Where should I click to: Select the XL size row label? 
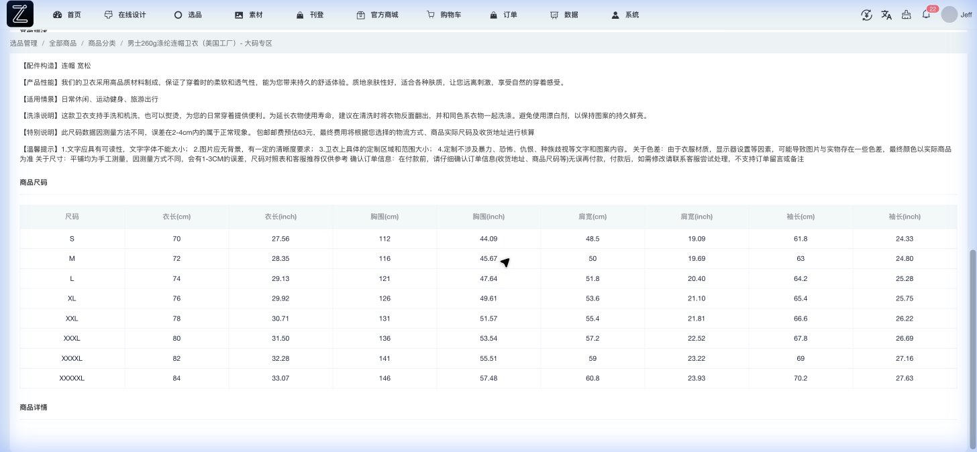(x=72, y=298)
